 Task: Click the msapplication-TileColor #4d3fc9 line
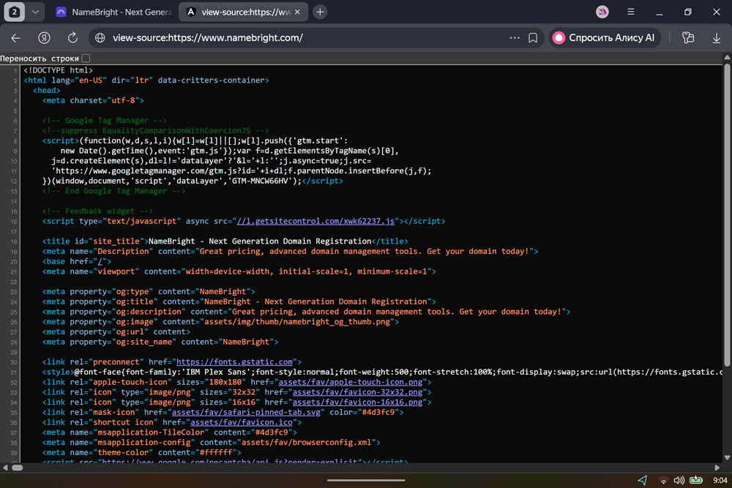pyautogui.click(x=170, y=432)
